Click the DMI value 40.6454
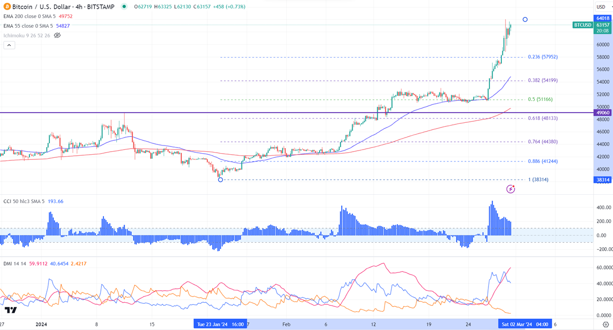Image resolution: width=613 pixels, height=330 pixels. click(59, 264)
